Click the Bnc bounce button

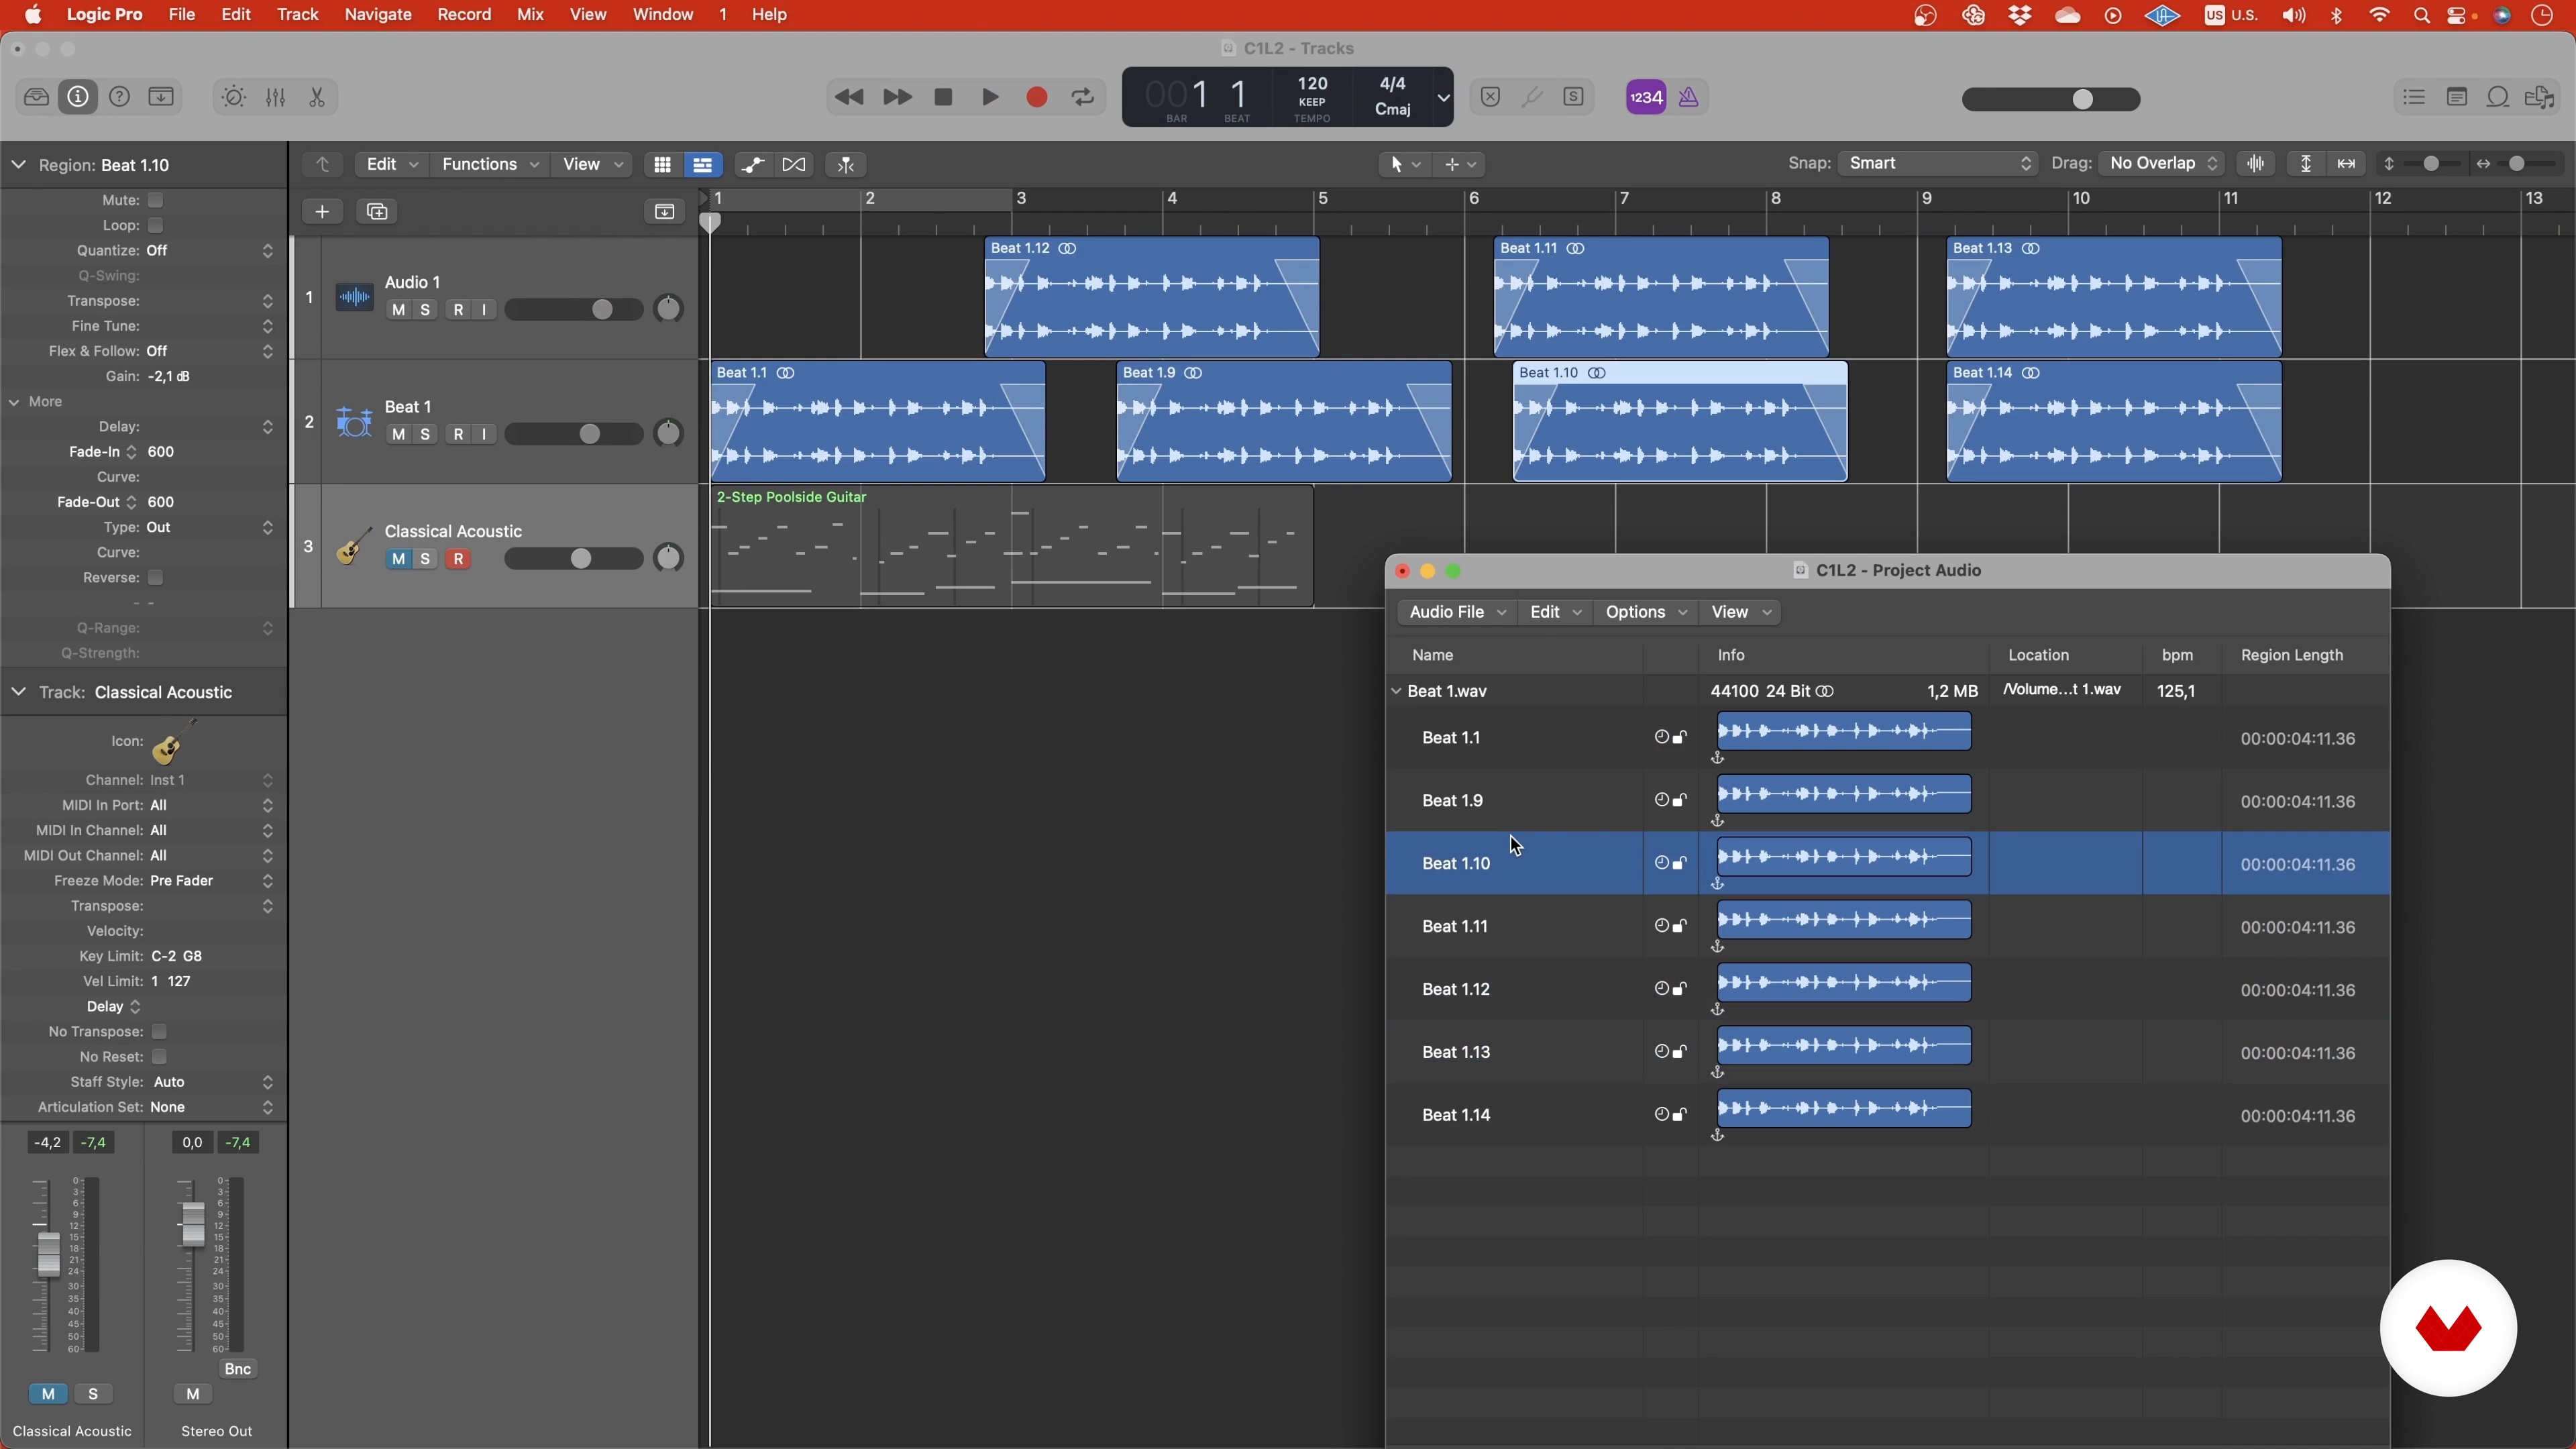[238, 1369]
